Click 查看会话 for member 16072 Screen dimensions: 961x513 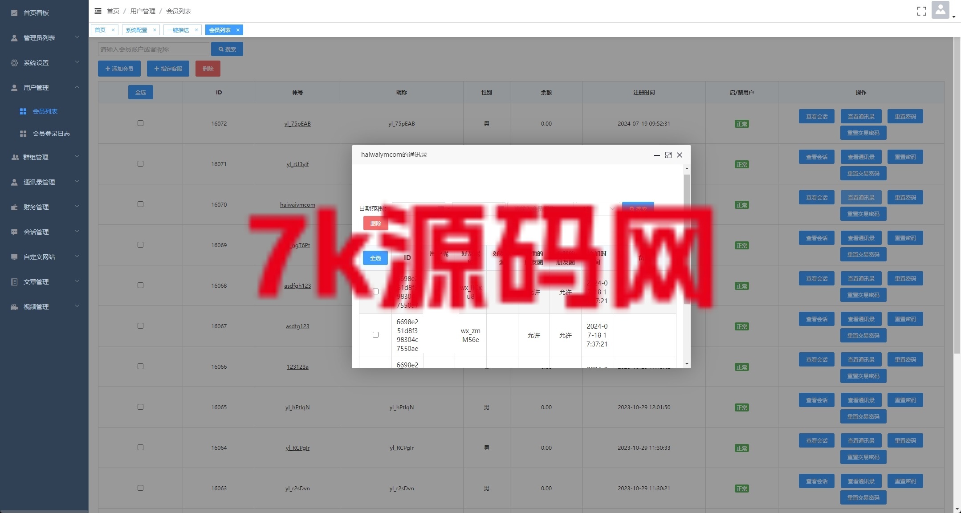click(817, 116)
